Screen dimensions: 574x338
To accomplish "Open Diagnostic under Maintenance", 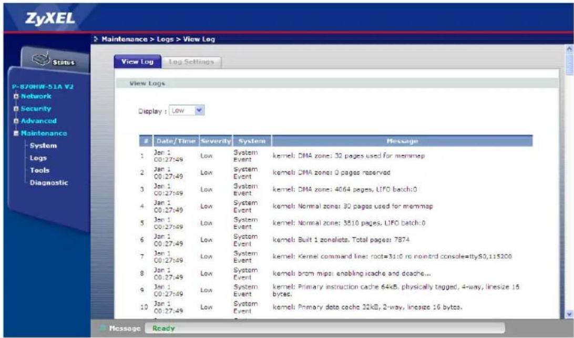I will (x=49, y=183).
